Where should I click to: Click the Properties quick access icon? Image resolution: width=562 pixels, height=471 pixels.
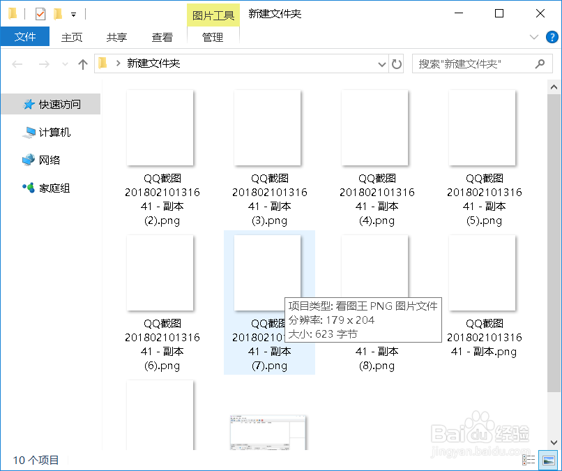(40, 14)
